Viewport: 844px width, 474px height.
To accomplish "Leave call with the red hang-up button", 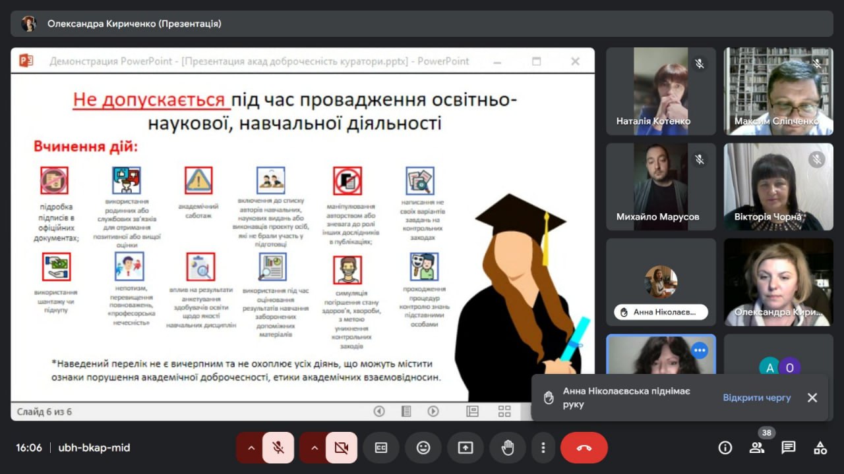I will pos(584,448).
